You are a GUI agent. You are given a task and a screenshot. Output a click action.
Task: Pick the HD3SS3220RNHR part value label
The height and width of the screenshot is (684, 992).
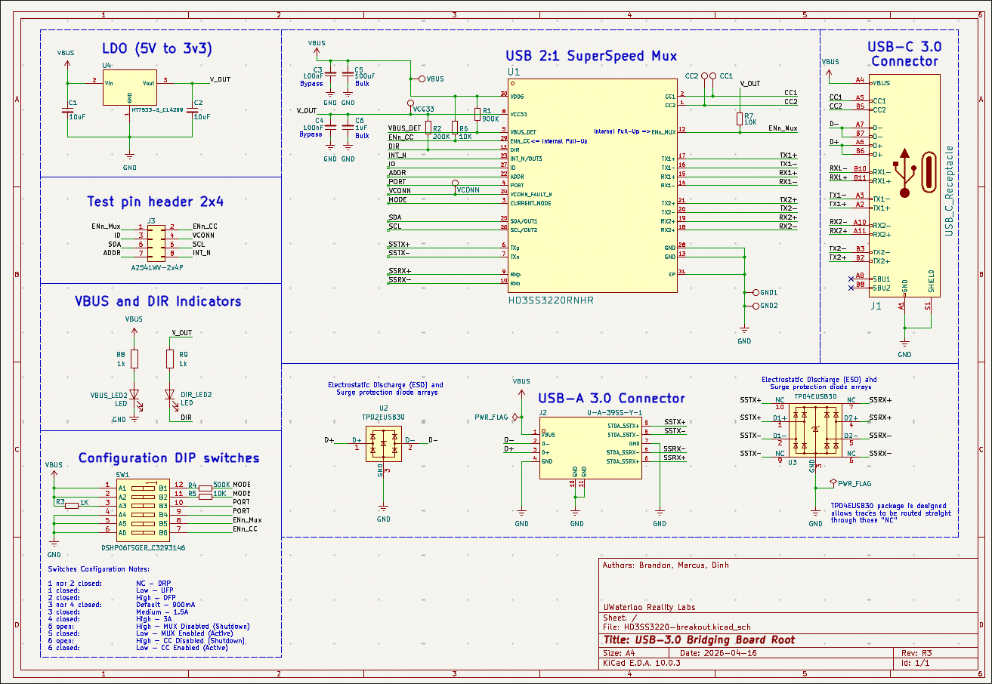(x=551, y=300)
